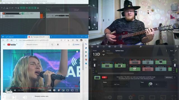Viewport: 179px width, 100px height.
Task: Go to YouTube home via logo
Action: [12, 44]
